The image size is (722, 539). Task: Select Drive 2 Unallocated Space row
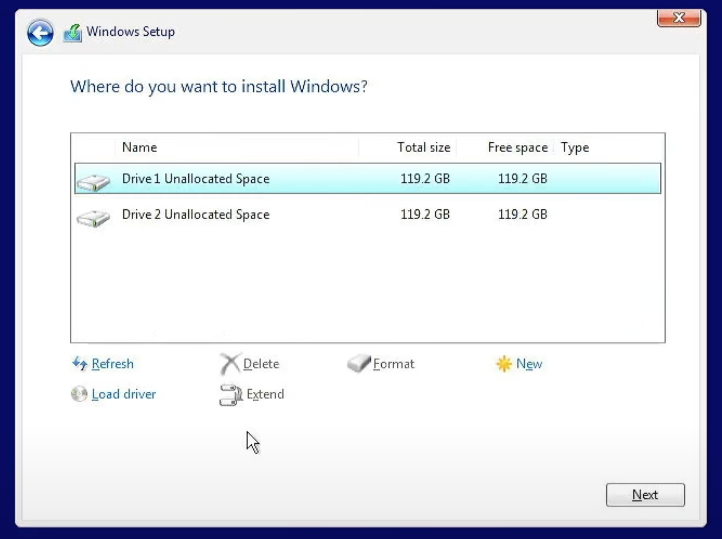pyautogui.click(x=368, y=214)
